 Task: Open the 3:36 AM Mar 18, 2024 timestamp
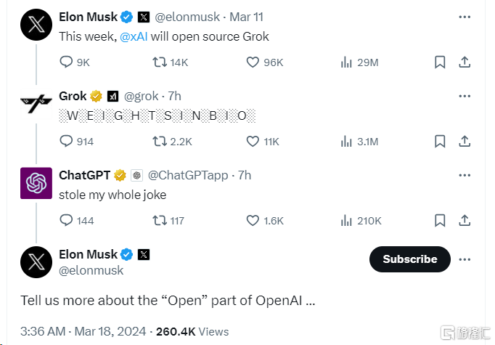coord(83,331)
